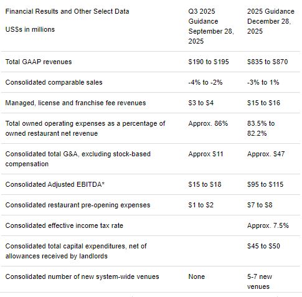Select the Q3 2025 Guidance column header

pyautogui.click(x=211, y=26)
